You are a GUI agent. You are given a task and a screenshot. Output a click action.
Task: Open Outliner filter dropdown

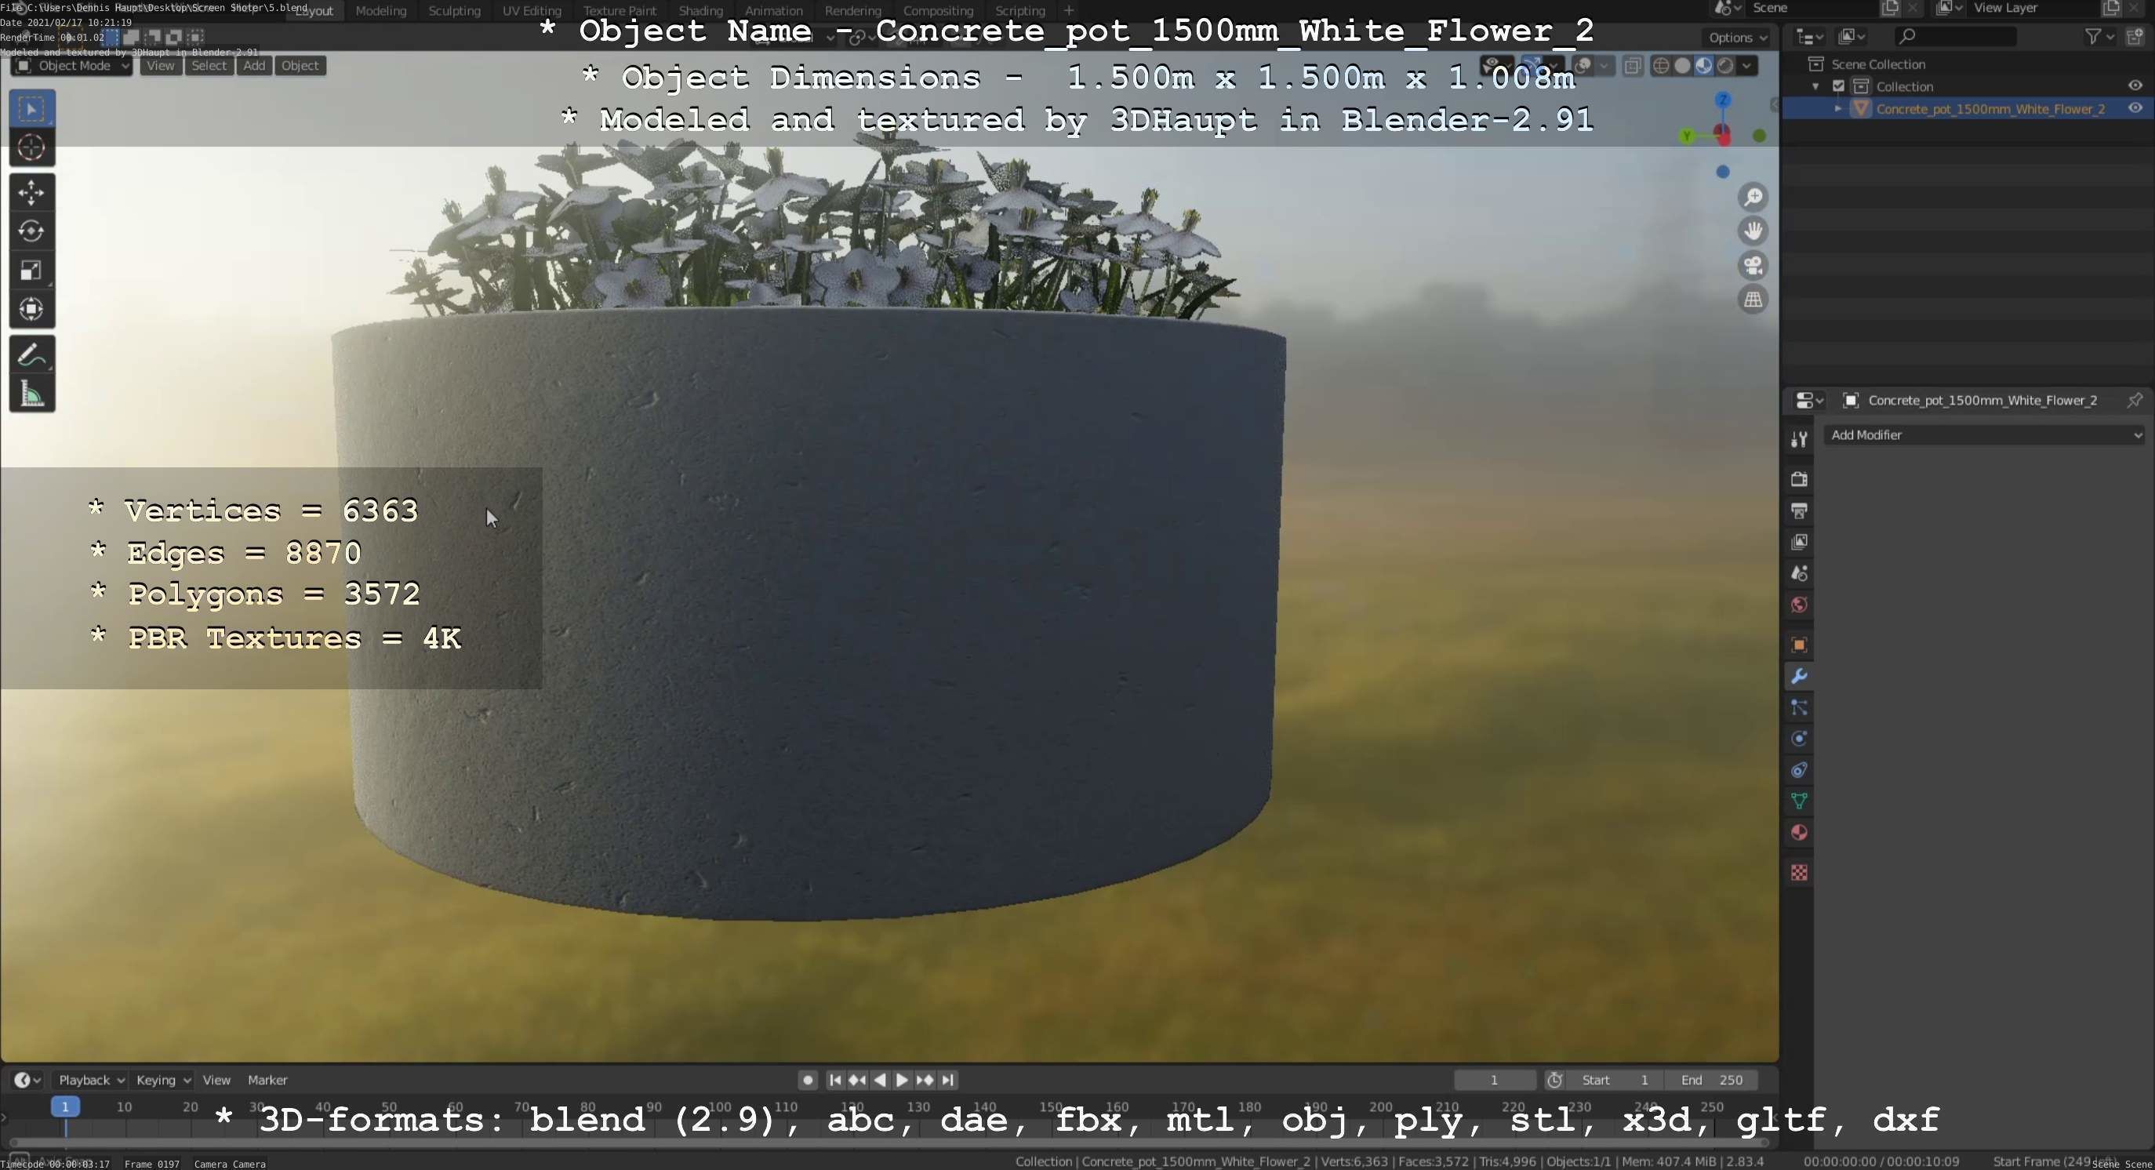[x=2099, y=36]
